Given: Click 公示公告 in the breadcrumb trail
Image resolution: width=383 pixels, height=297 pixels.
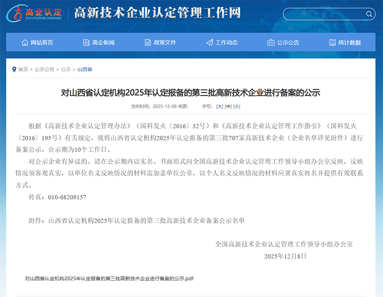Looking at the screenshot, I should point(45,69).
